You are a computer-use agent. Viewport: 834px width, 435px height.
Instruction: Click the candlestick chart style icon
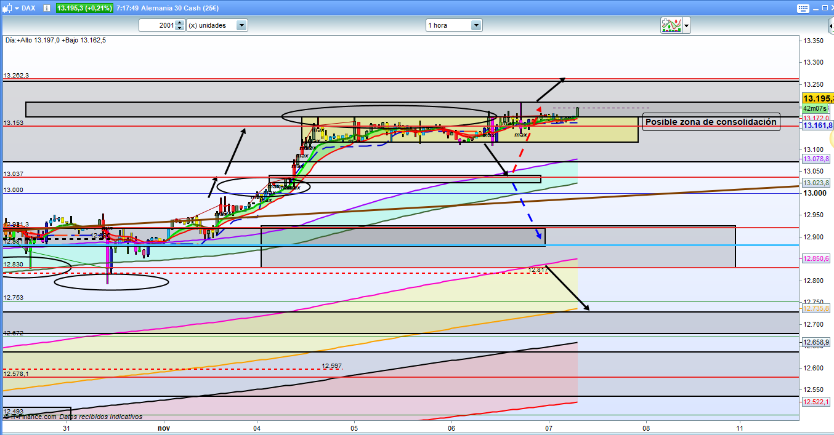6,8
